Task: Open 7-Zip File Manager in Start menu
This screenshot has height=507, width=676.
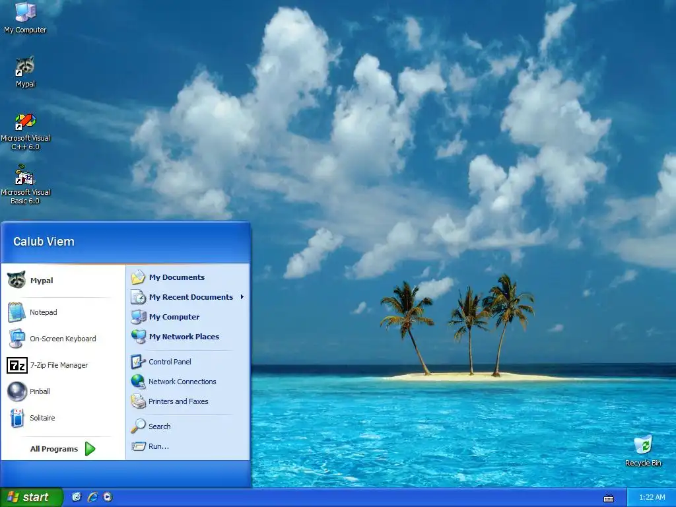Action: click(x=63, y=365)
